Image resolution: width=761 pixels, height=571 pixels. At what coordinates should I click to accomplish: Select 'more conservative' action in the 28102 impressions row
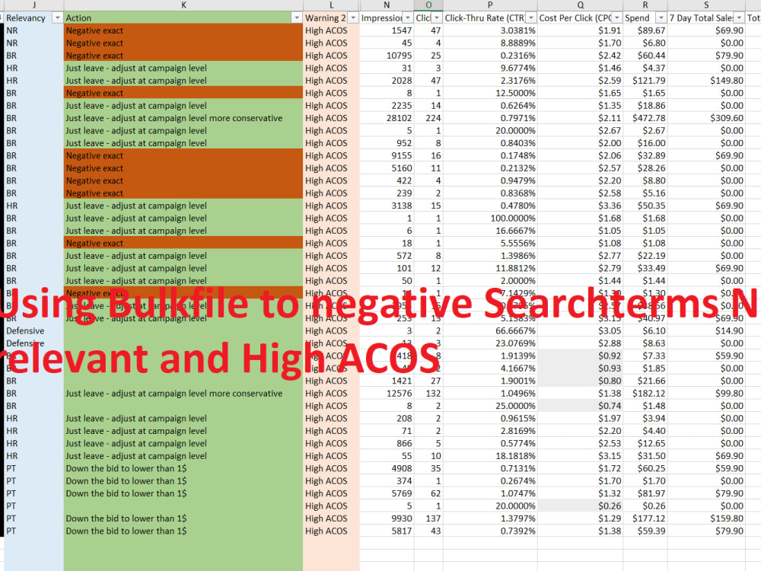183,118
